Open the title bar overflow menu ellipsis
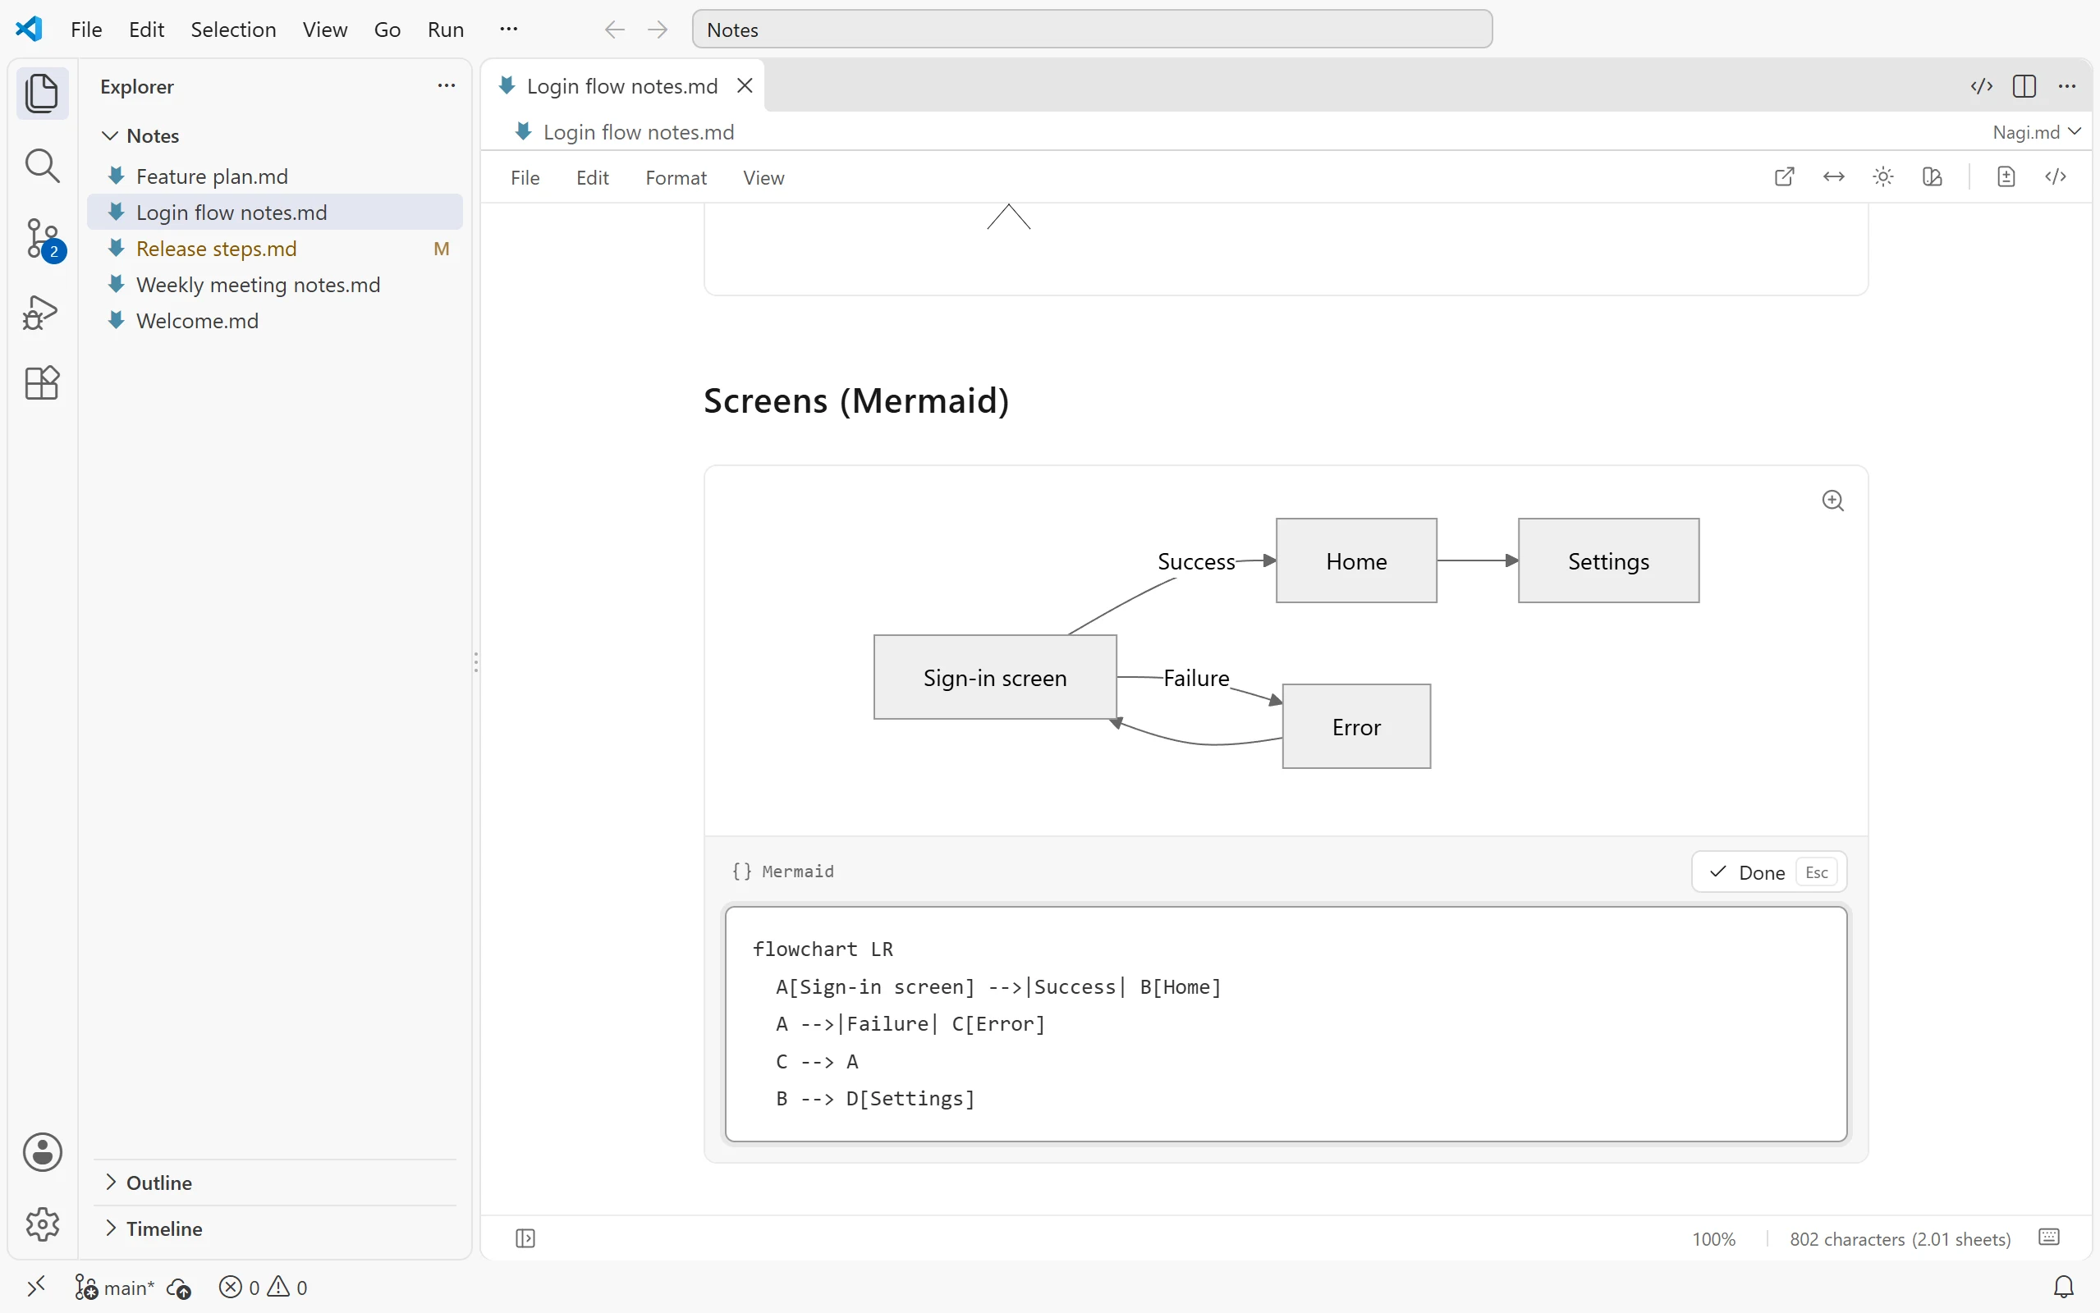Viewport: 2100px width, 1313px height. (x=509, y=29)
